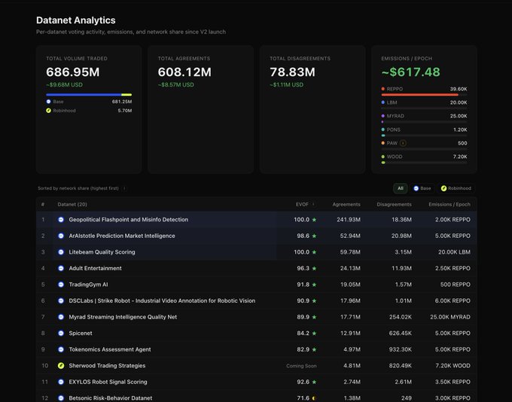512x402 pixels.
Task: Filter datanets by Robinhood chain
Action: click(456, 188)
